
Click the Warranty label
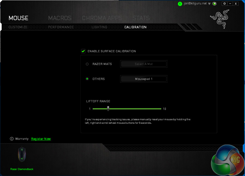pos(22,139)
